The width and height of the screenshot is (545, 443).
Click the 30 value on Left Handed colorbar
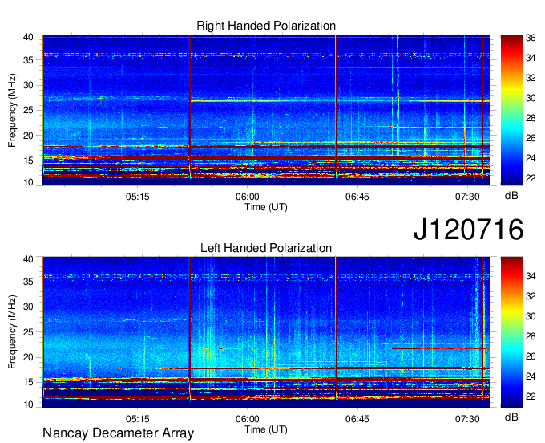531,316
